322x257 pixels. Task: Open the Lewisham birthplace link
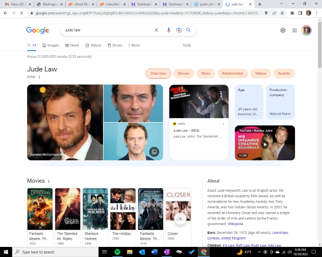pos(279,233)
